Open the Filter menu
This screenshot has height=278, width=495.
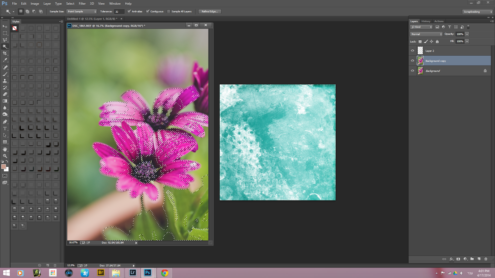82,3
